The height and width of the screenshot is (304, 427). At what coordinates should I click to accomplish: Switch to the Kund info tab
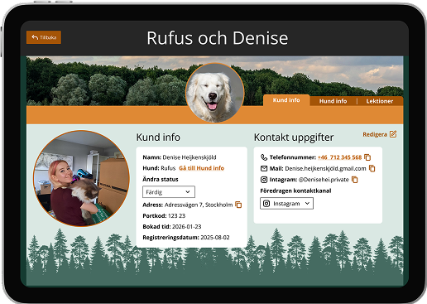tap(286, 100)
